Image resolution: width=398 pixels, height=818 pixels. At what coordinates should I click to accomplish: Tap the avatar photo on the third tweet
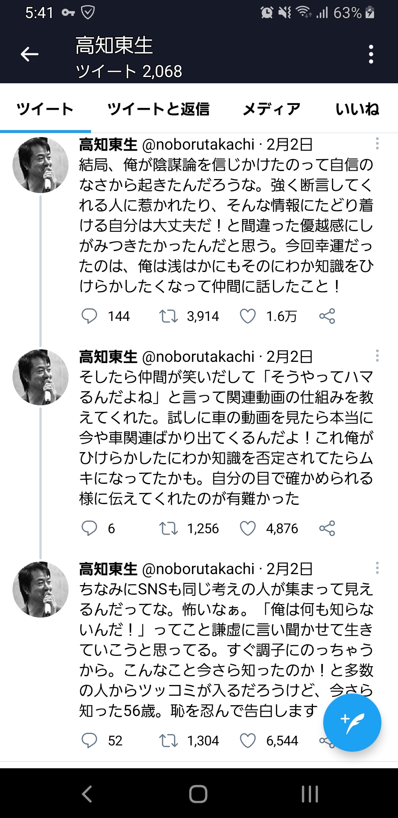click(41, 590)
